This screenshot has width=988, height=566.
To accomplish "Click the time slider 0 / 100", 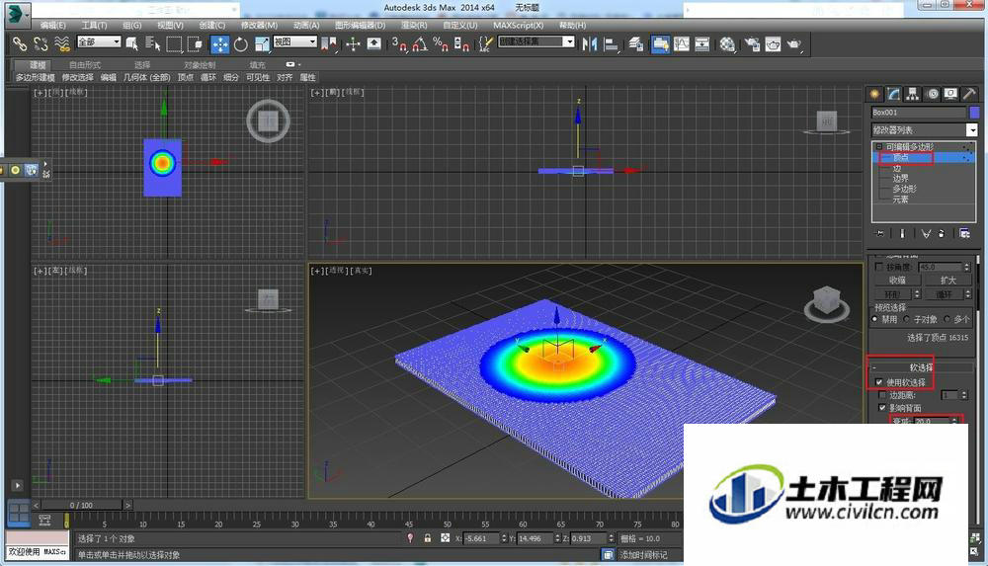I will (81, 505).
